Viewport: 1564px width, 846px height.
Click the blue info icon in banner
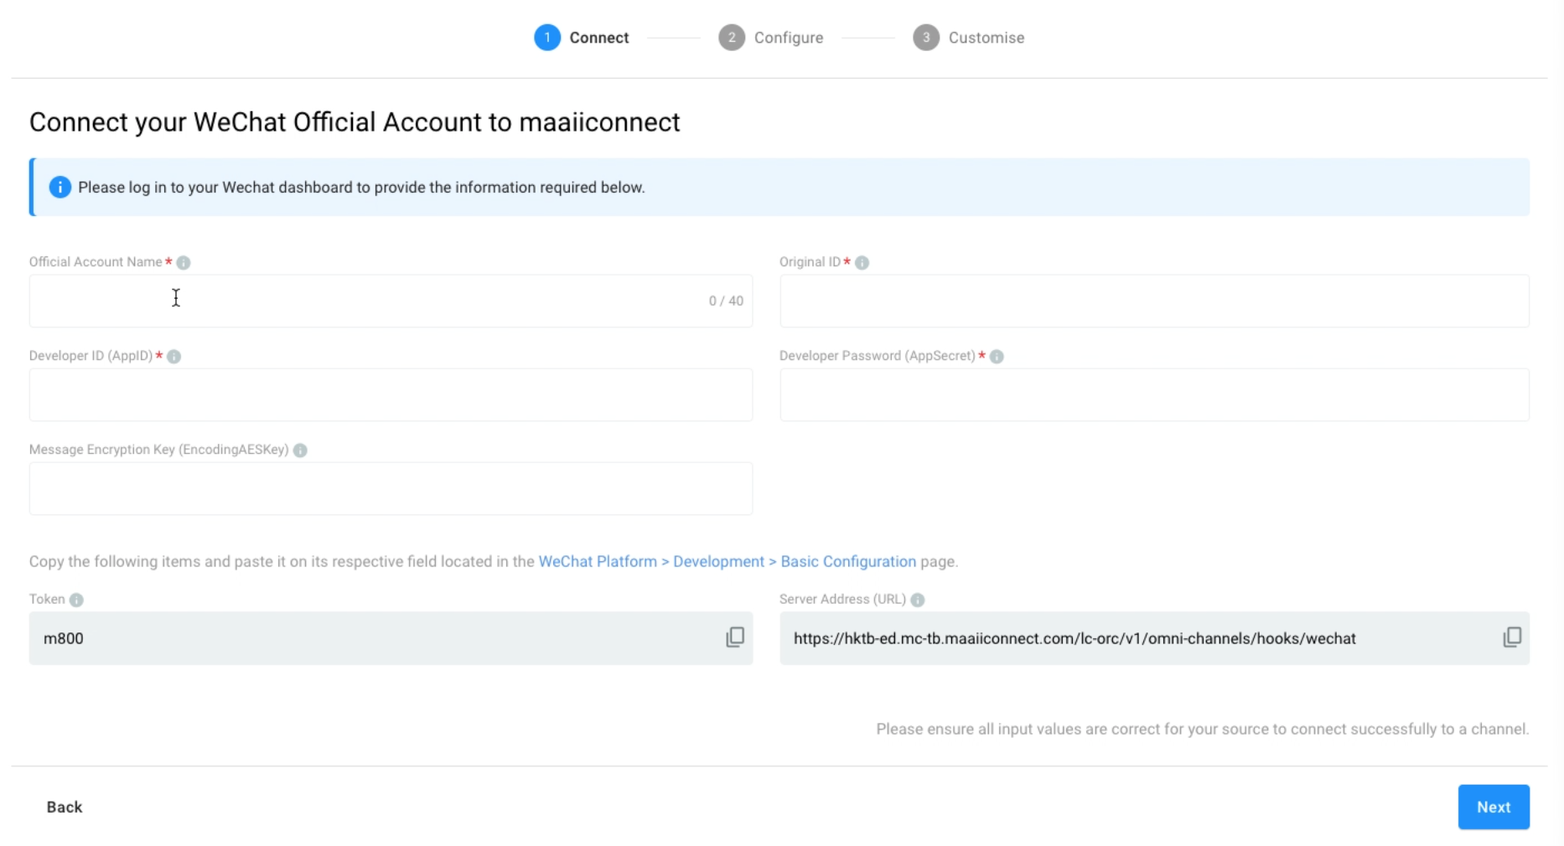60,188
